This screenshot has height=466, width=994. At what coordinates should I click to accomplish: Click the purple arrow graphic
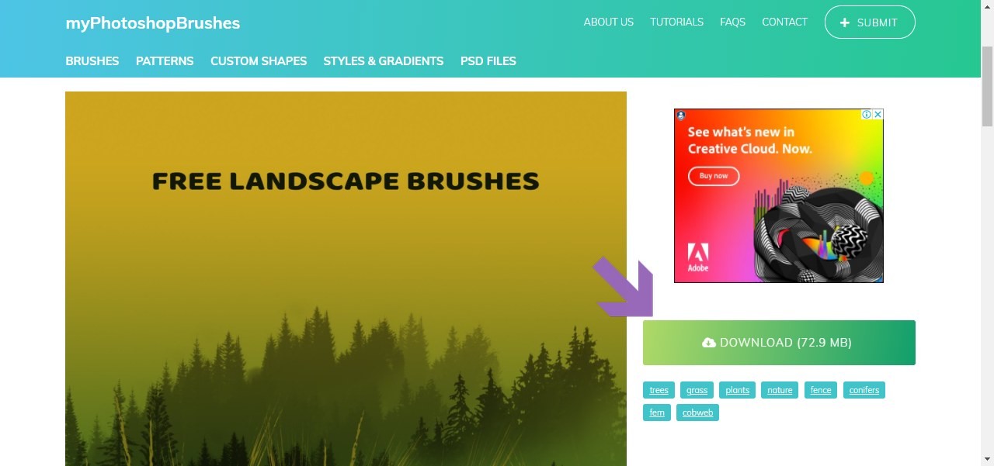point(624,288)
